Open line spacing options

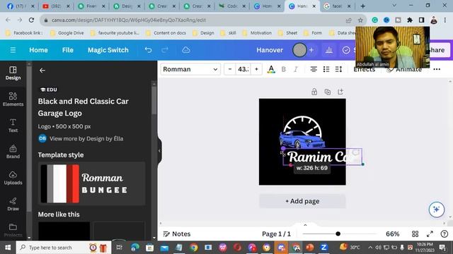338,69
